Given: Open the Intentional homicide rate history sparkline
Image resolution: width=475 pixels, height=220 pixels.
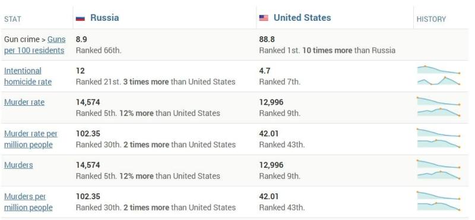Looking at the screenshot, I should (x=439, y=76).
